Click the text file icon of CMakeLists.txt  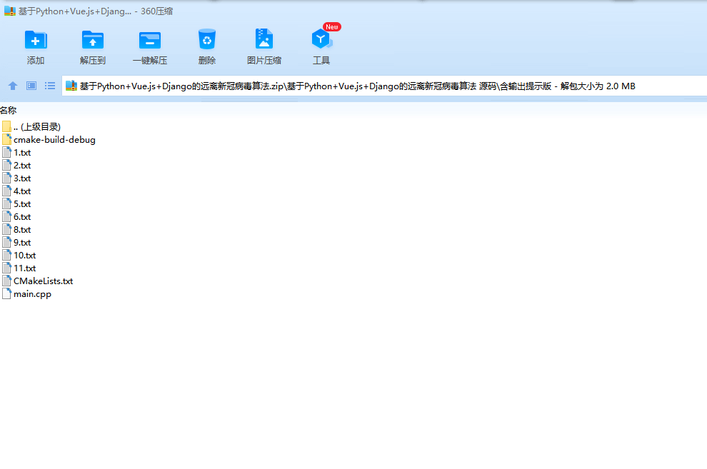(x=6, y=281)
